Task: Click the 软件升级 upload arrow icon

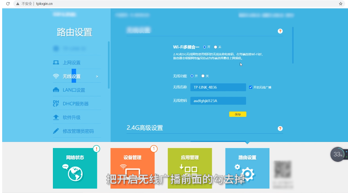Action: pyautogui.click(x=56, y=117)
